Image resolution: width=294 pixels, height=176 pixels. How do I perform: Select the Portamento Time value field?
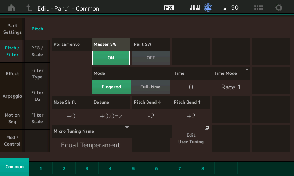191,87
